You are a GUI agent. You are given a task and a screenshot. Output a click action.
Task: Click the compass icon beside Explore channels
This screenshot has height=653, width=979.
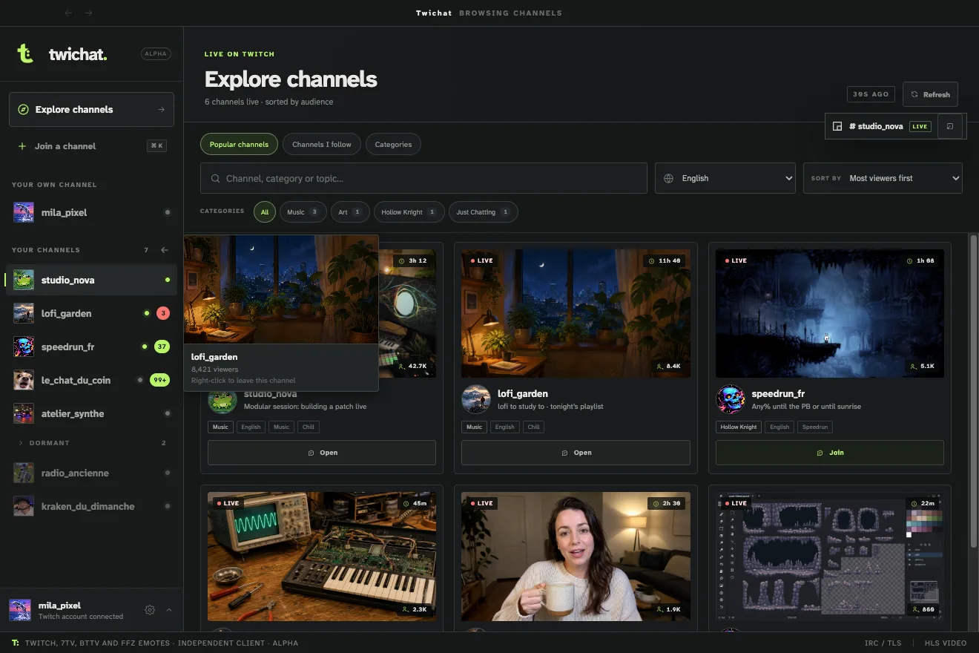pos(23,110)
